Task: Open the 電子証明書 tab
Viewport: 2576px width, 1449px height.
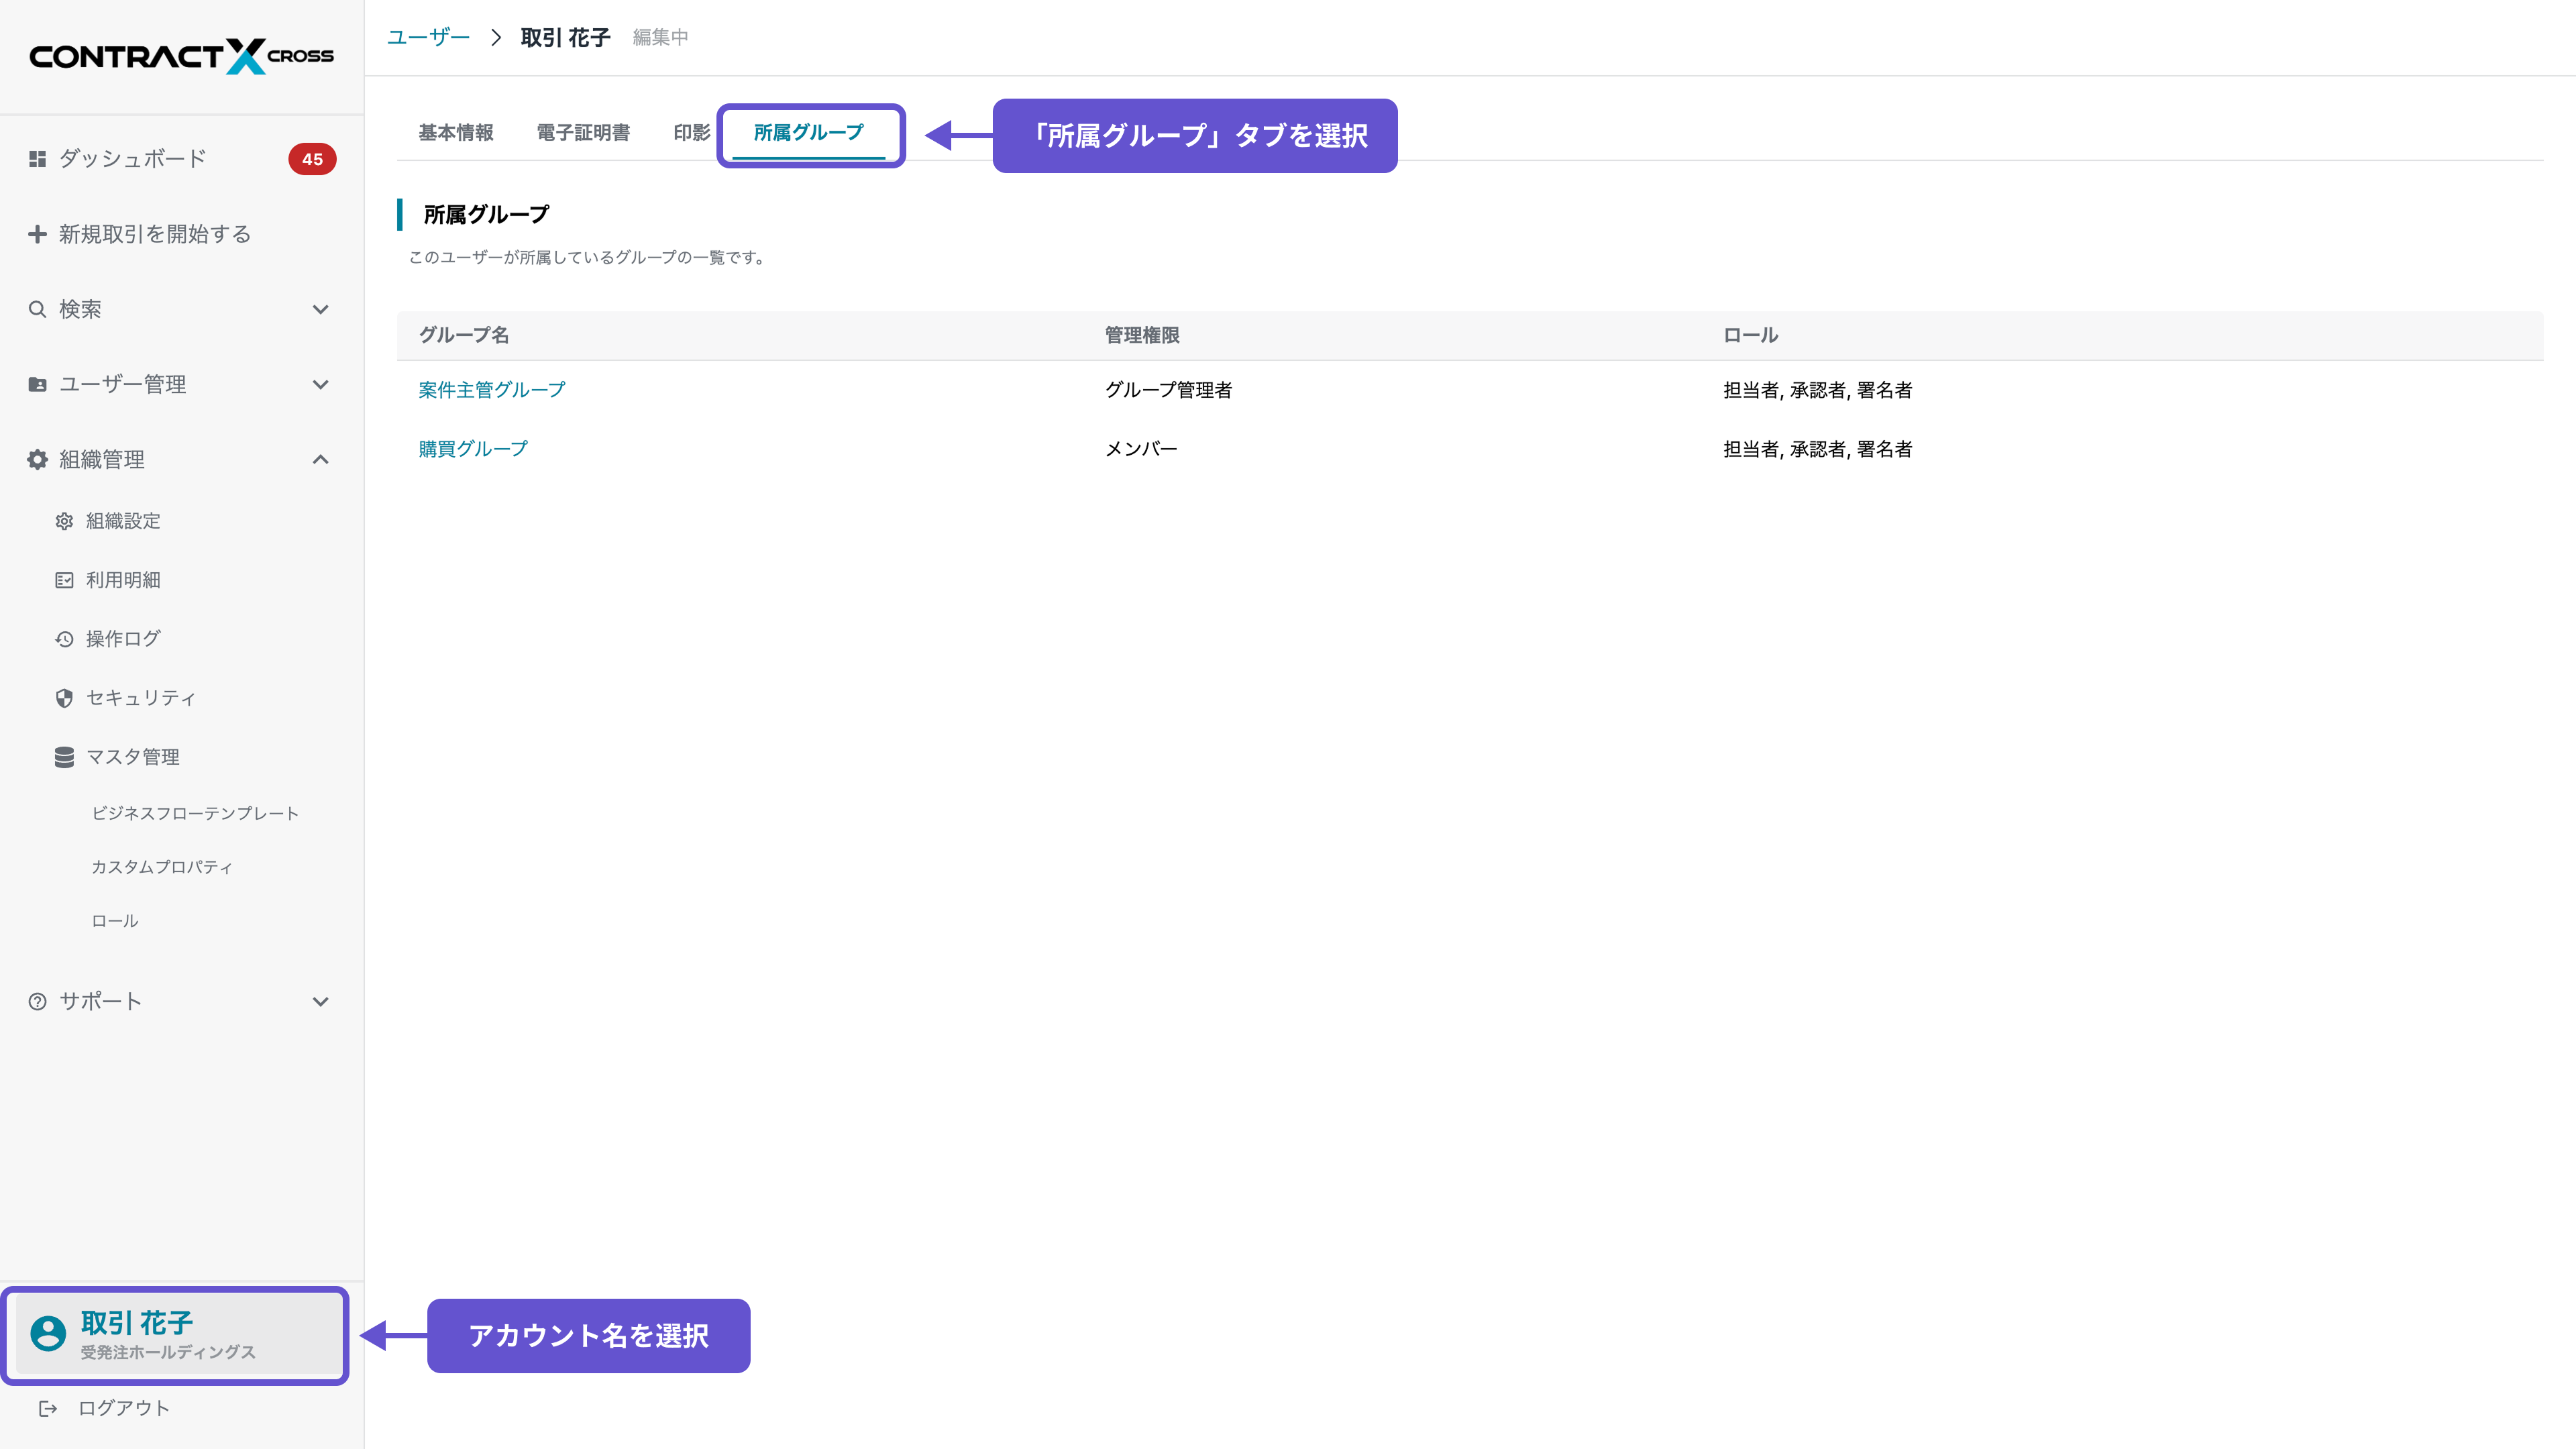Action: [582, 133]
